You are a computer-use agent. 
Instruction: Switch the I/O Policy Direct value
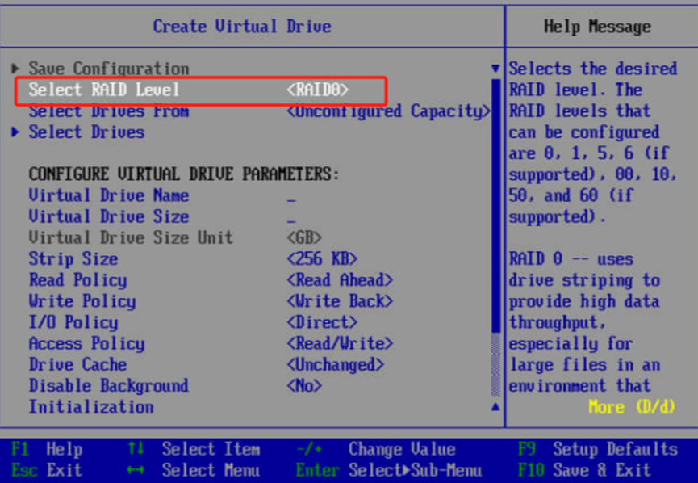coord(322,322)
